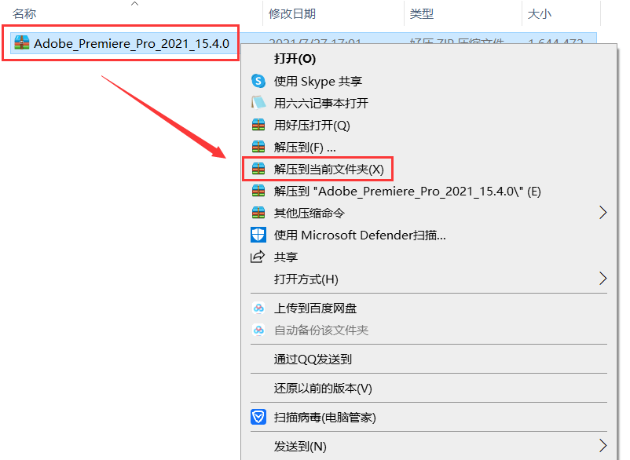The image size is (630, 460).
Task: Click the archive icon next to 用好压打开(Q)
Action: tap(258, 125)
